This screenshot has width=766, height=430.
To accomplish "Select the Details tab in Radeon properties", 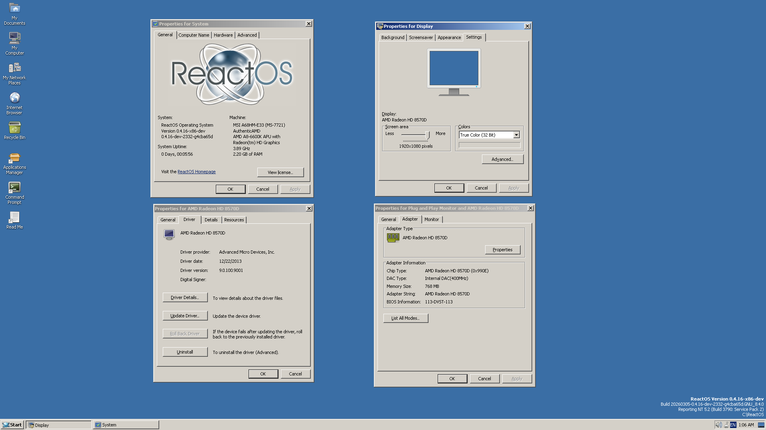I will pyautogui.click(x=211, y=220).
